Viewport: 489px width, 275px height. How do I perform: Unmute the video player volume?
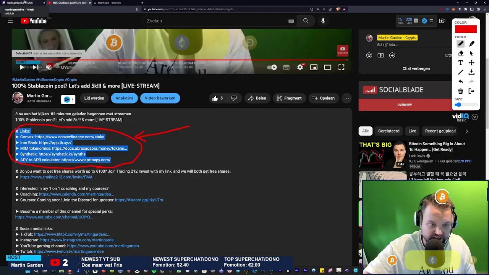click(x=49, y=67)
